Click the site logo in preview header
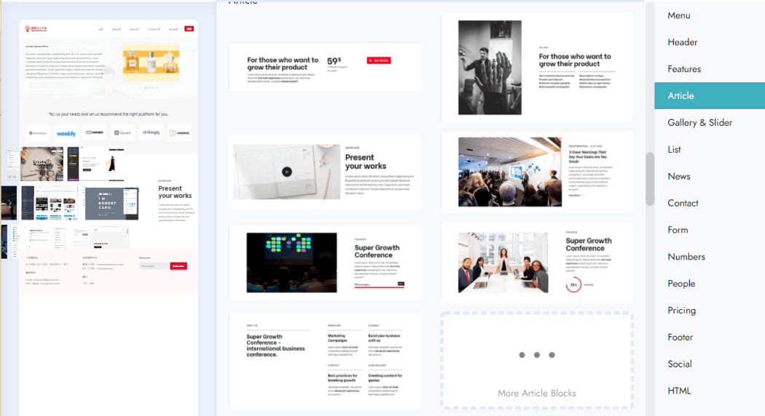Screen dimensions: 765x416 (x=36, y=29)
